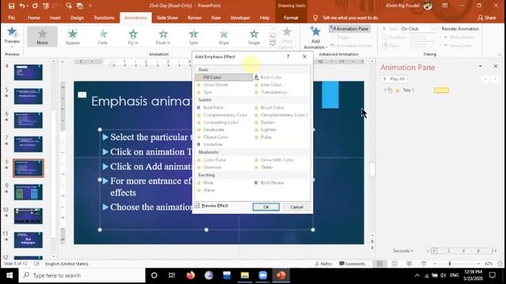The height and width of the screenshot is (284, 506).
Task: Open the Home tab
Action: (33, 17)
